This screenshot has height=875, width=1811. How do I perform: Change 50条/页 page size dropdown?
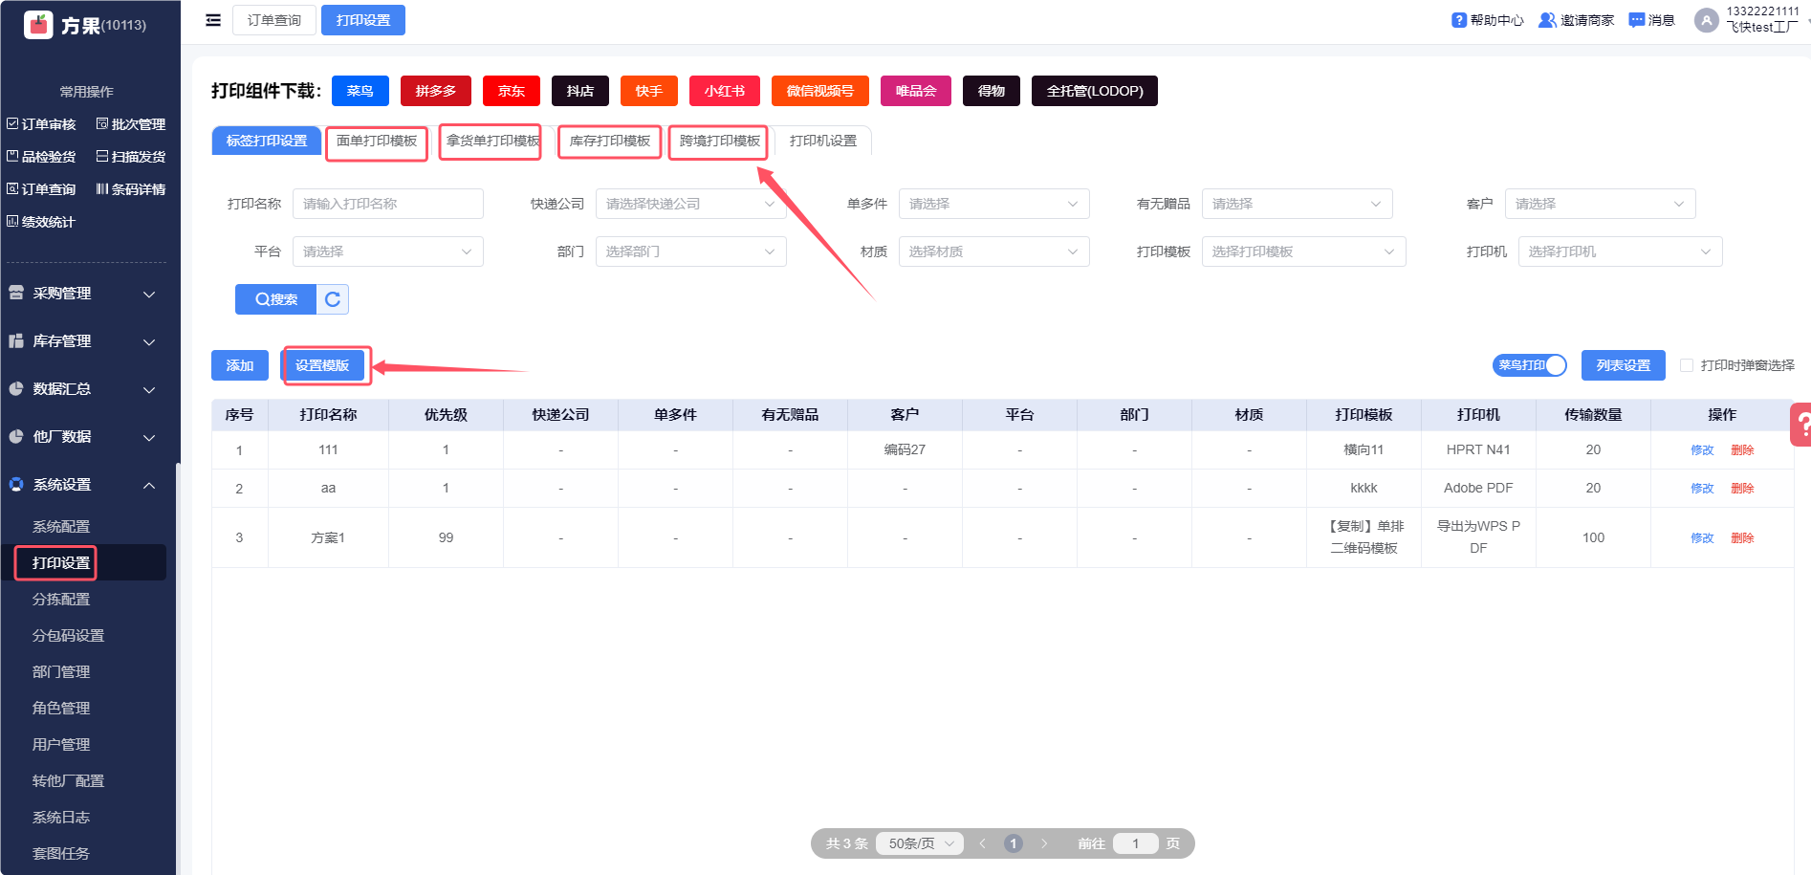point(919,843)
